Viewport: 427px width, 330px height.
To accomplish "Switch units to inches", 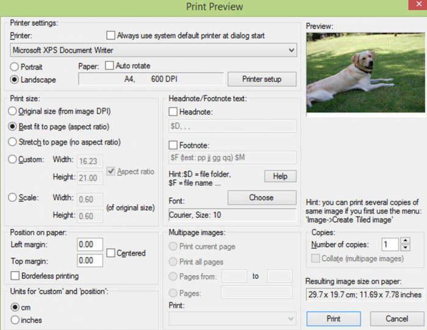I will point(15,320).
